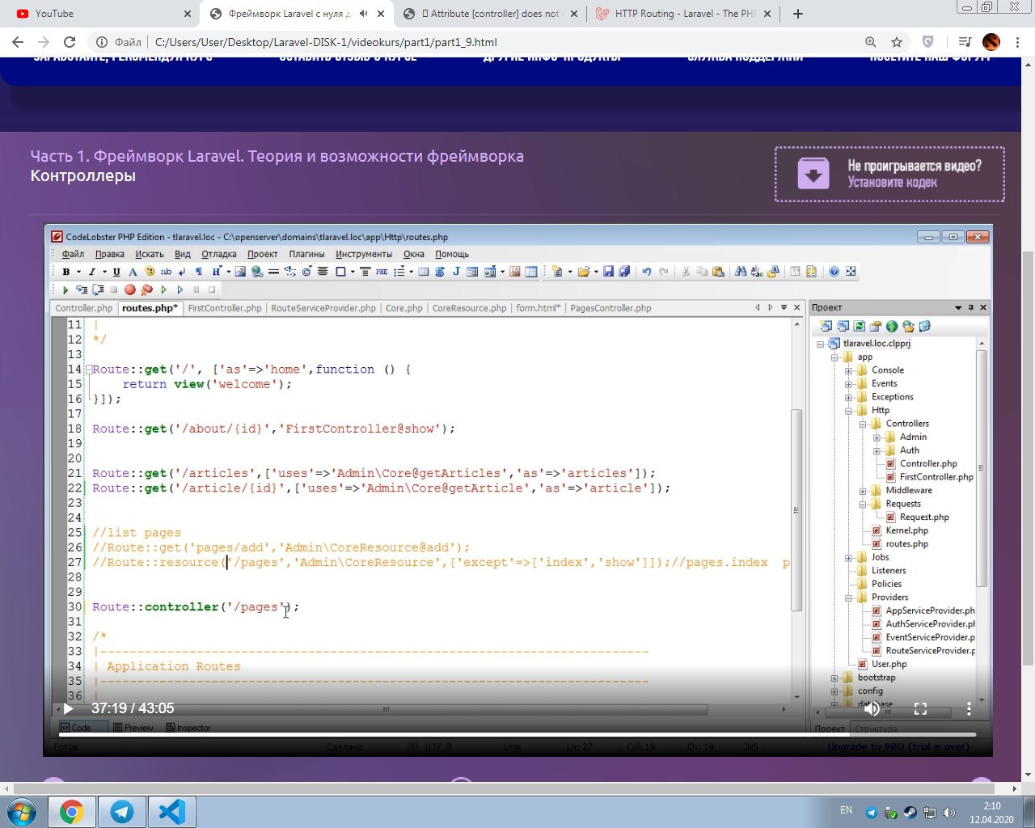Click the insert image toolbar icon
The width and height of the screenshot is (1035, 828).
pyautogui.click(x=240, y=272)
